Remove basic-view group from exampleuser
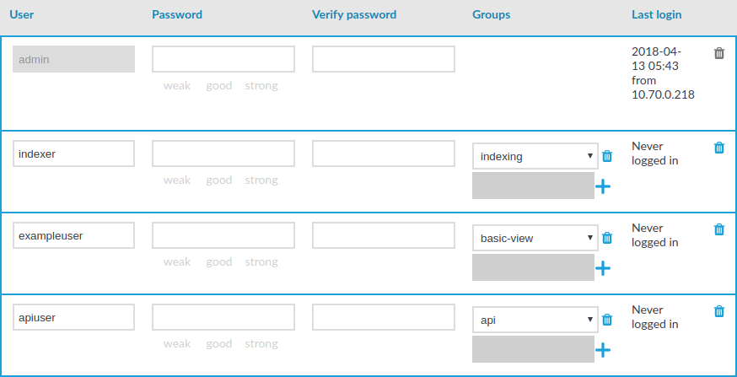737x377 pixels. click(x=607, y=238)
